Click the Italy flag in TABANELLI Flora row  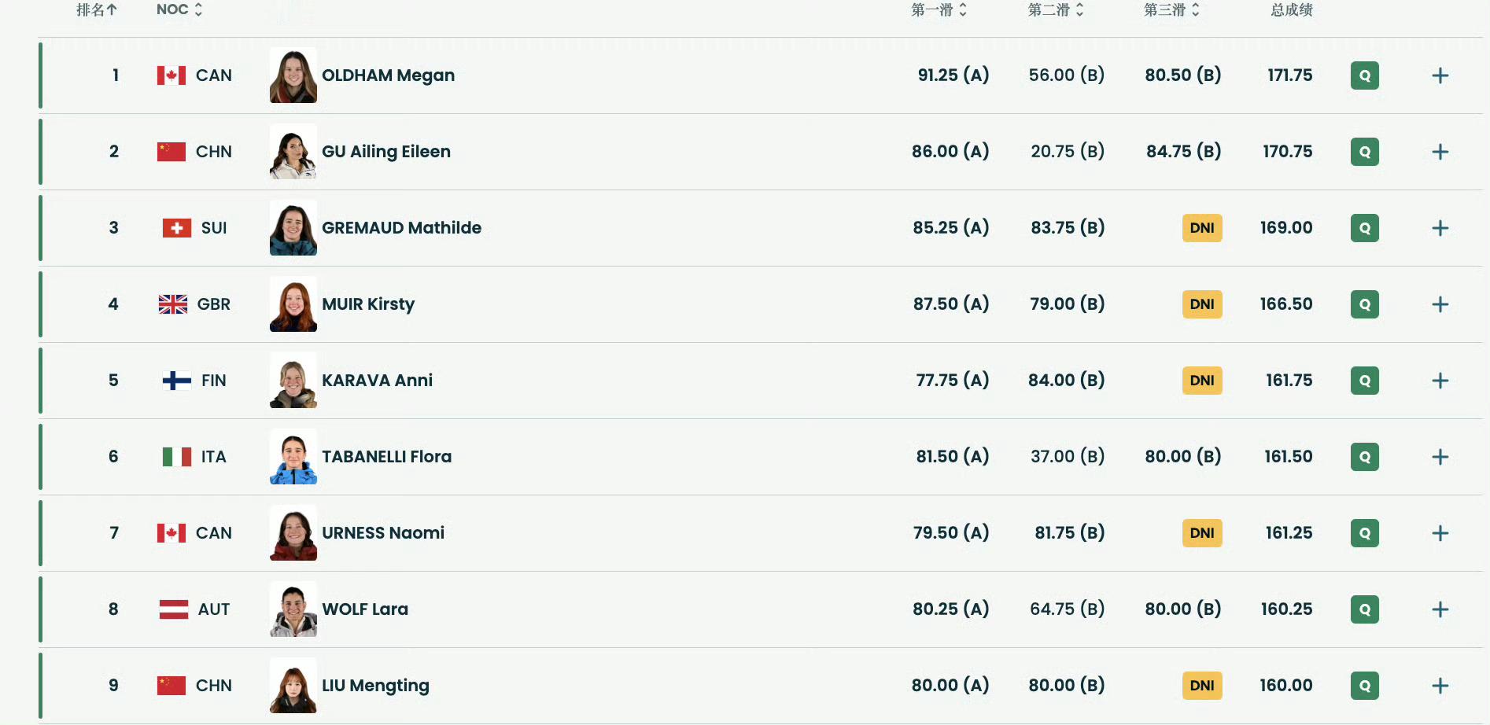click(x=177, y=457)
